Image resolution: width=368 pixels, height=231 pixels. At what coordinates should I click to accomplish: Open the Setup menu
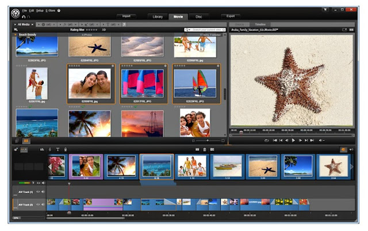pos(40,10)
